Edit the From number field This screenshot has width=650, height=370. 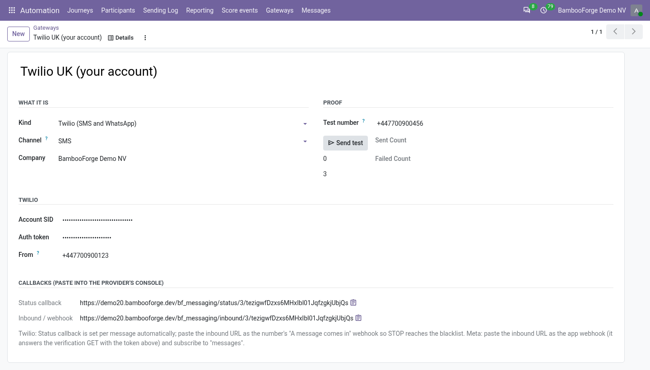pyautogui.click(x=338, y=256)
